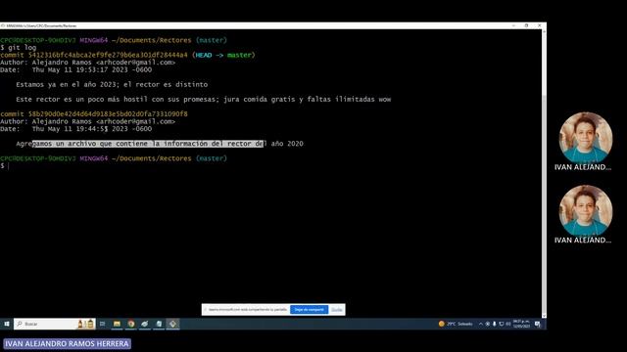Click the first Author line 'Alejandro Ramos'
Image resolution: width=627 pixels, height=352 pixels.
(x=87, y=63)
